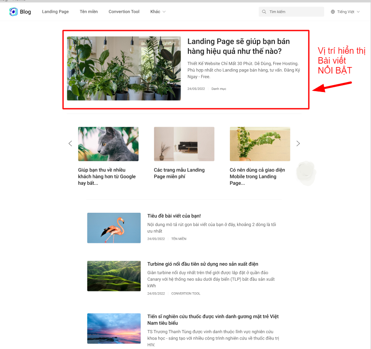
Task: Click the CONVERTION TOOL category tag
Action: coord(186,294)
